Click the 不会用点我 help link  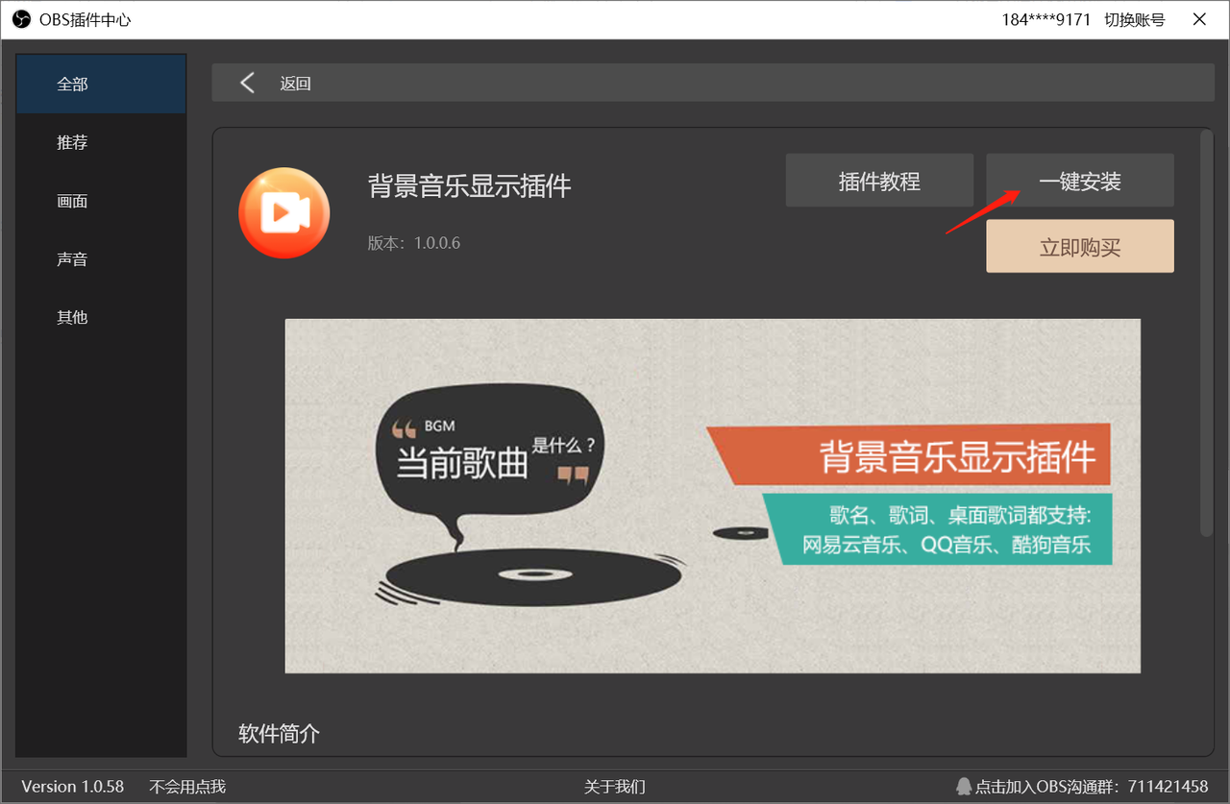pyautogui.click(x=187, y=787)
